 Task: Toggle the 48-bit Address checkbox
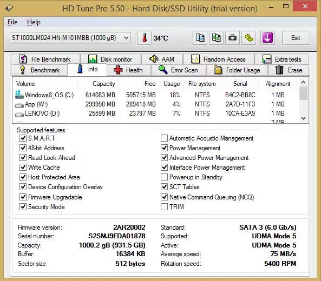tap(23, 148)
